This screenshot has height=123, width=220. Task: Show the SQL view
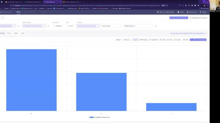170,40
